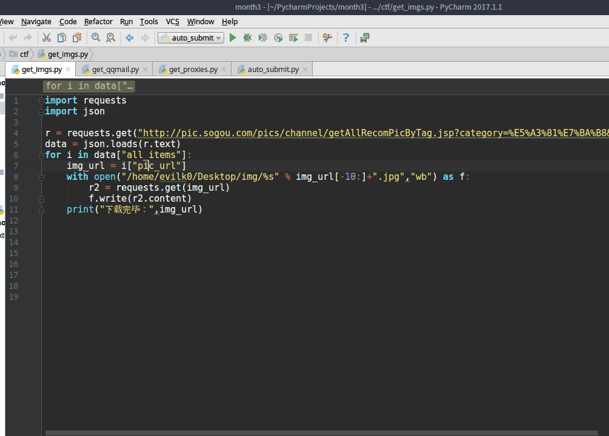Collapse the with block at line 8
609x436 pixels.
[41, 177]
